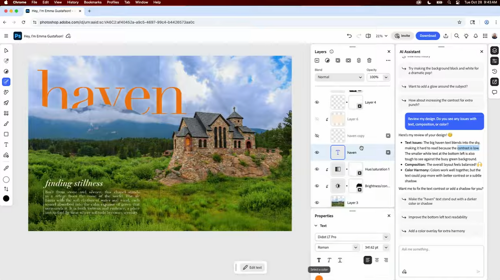Collapse the Text section in Properties
This screenshot has height=280, width=500.
point(316,226)
